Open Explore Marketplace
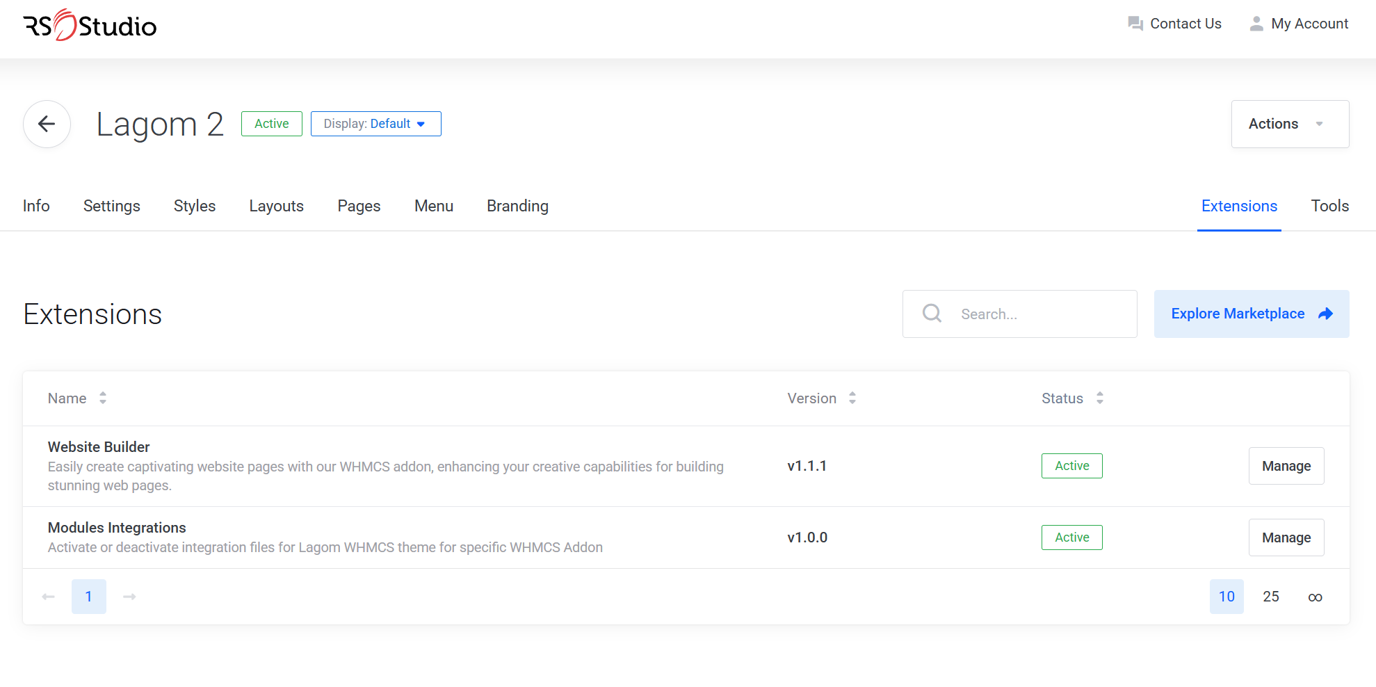The image size is (1376, 687). pos(1251,314)
